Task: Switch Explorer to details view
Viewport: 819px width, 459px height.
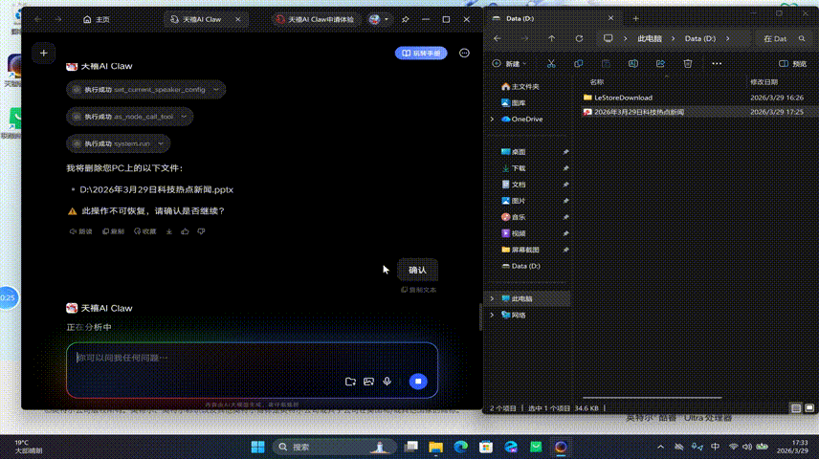Action: [x=795, y=408]
